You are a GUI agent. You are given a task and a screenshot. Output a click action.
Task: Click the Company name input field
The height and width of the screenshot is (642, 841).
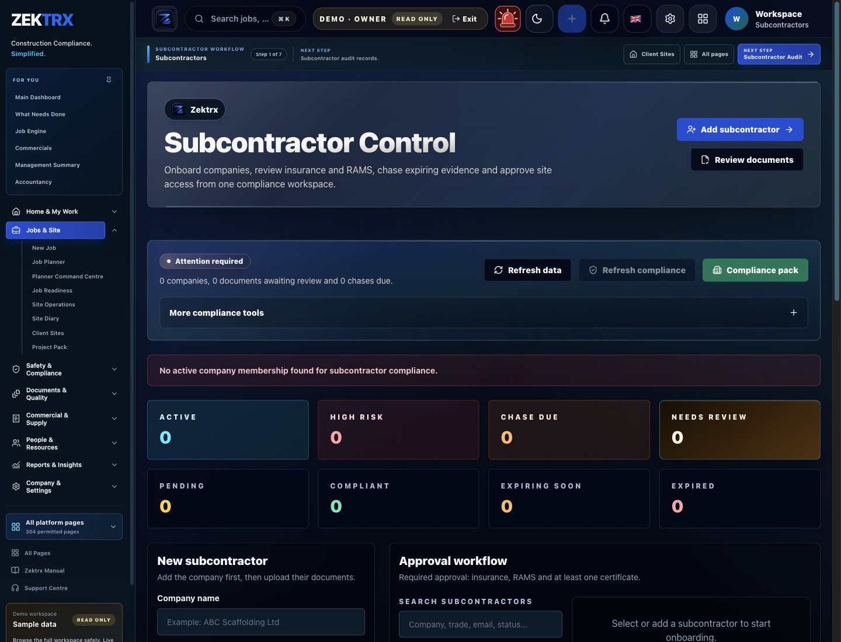pos(261,622)
